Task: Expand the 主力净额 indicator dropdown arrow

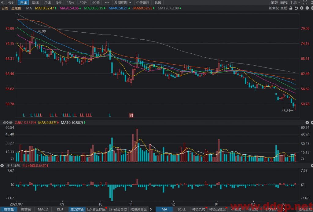Action: (2, 166)
